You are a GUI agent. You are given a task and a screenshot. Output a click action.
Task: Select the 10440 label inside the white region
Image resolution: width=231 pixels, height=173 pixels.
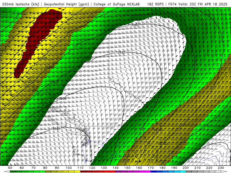coord(121,52)
